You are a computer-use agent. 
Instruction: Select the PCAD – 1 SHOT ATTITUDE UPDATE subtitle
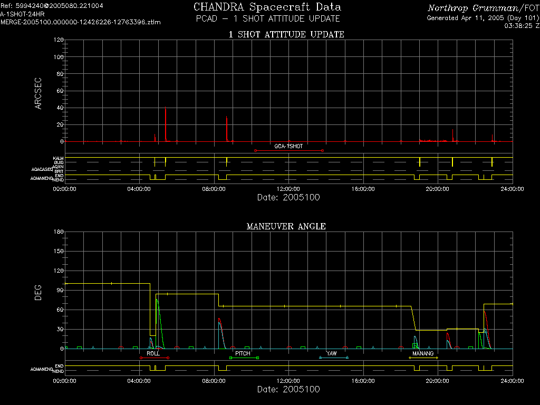pyautogui.click(x=268, y=18)
